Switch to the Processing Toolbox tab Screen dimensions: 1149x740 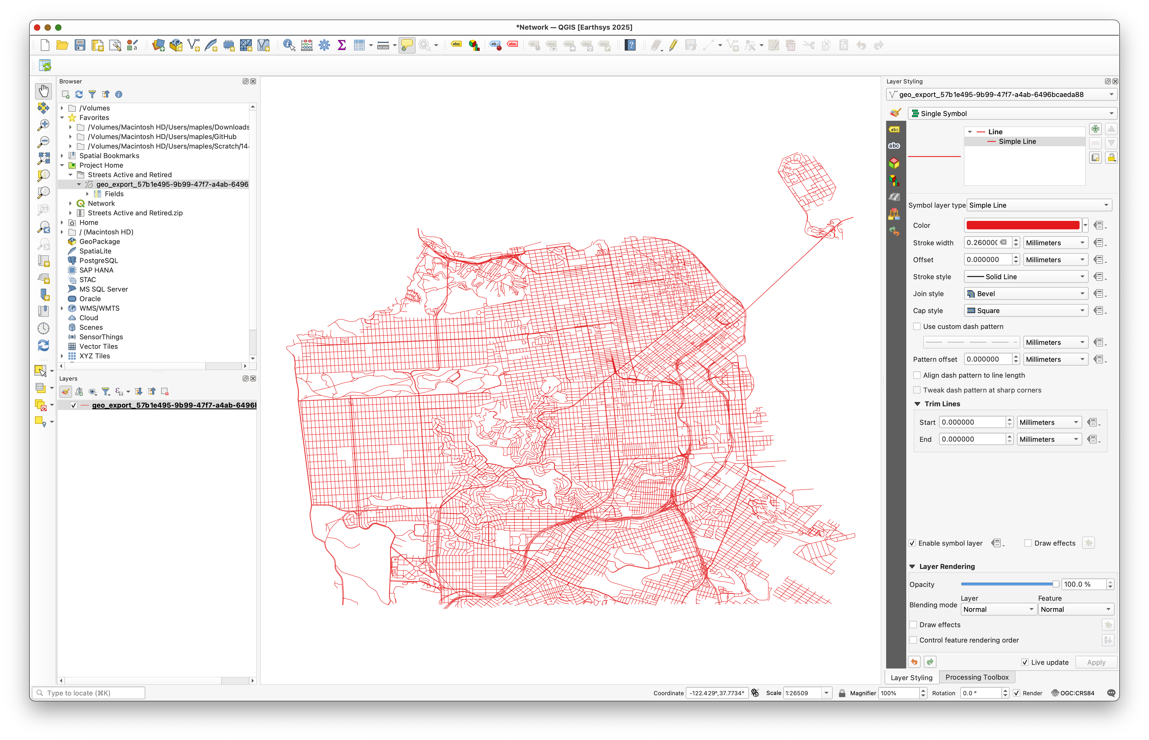[x=977, y=677]
